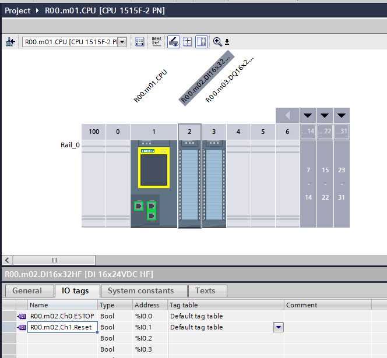Click slot 6 header on the rail
The image size is (387, 358).
(287, 132)
